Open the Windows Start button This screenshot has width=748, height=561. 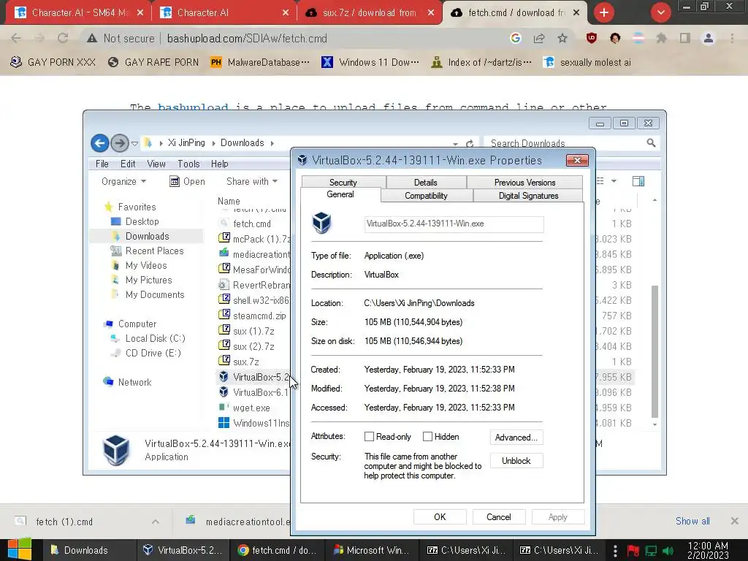coord(20,549)
